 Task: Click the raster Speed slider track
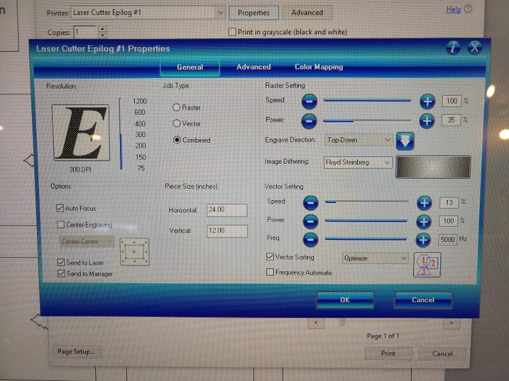pos(368,101)
